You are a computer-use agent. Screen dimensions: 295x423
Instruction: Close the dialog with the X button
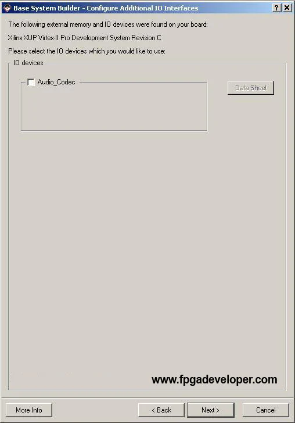tap(287, 8)
